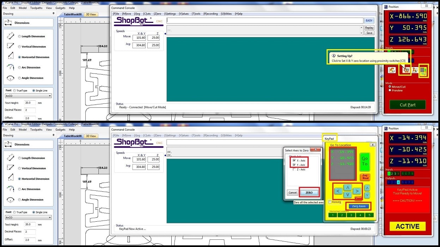The width and height of the screenshot is (440, 247).
Task: Click the command entry field beside EASY button
Action: tap(265, 21)
